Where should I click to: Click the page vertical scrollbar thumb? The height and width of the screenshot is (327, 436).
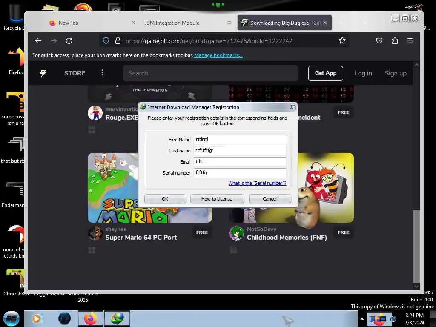[416, 246]
